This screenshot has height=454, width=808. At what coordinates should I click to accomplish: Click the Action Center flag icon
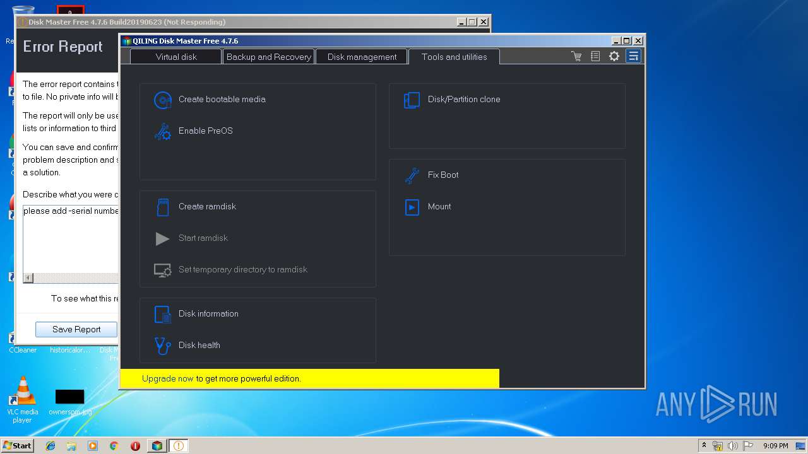pyautogui.click(x=749, y=446)
